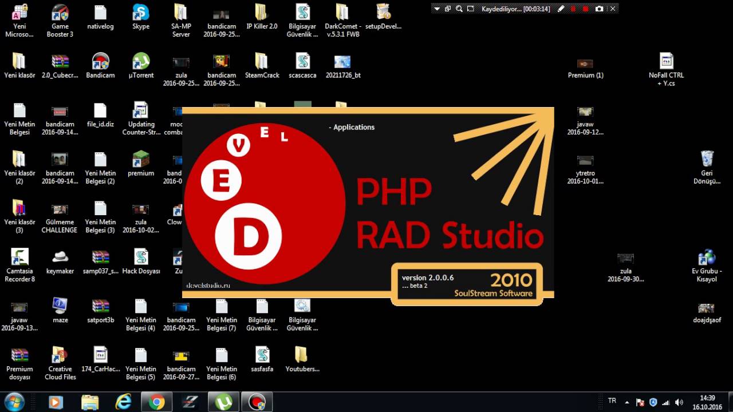
Task: Click the develstudio.ru link on splash screen
Action: (x=208, y=285)
